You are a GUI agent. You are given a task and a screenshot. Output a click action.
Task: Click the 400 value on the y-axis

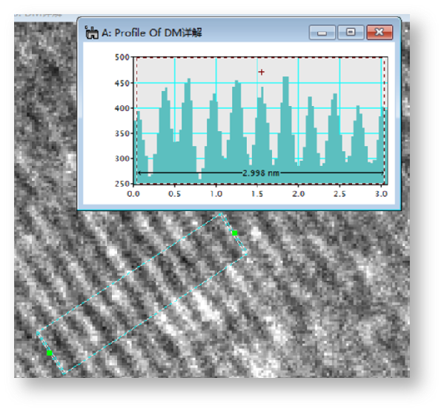122,108
